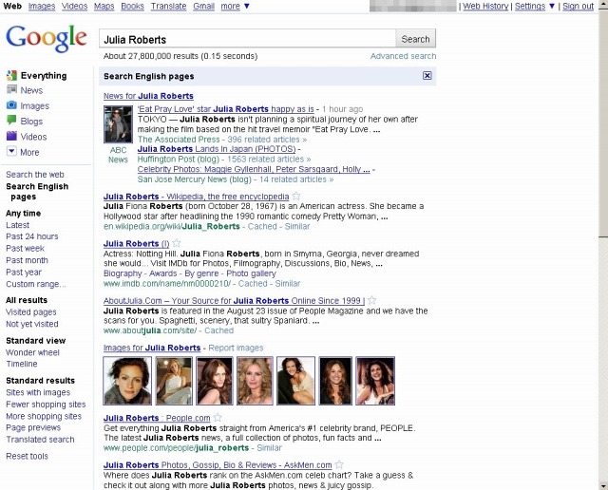The image size is (608, 490).
Task: Click the search box containing Julia Roberts
Action: pos(247,39)
